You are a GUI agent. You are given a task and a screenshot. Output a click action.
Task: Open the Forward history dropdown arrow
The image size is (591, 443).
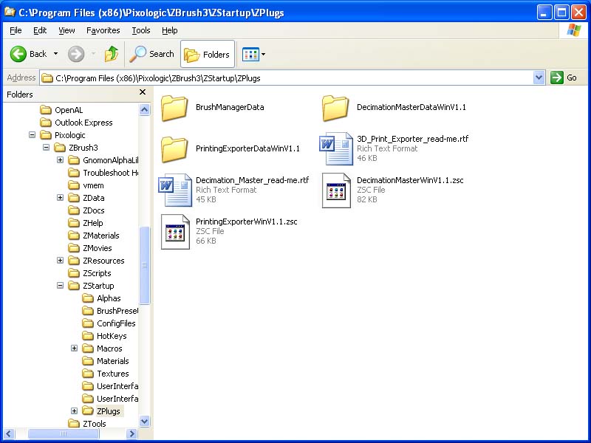click(x=93, y=54)
